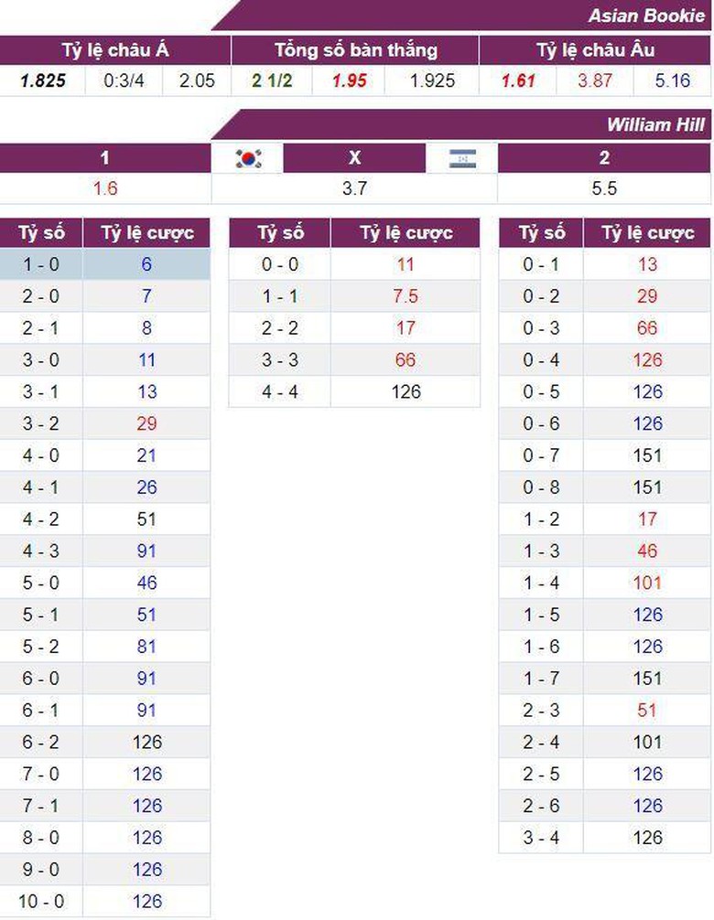Click the Asian handicap 0:3/4 value
This screenshot has width=714, height=920.
coord(124,80)
